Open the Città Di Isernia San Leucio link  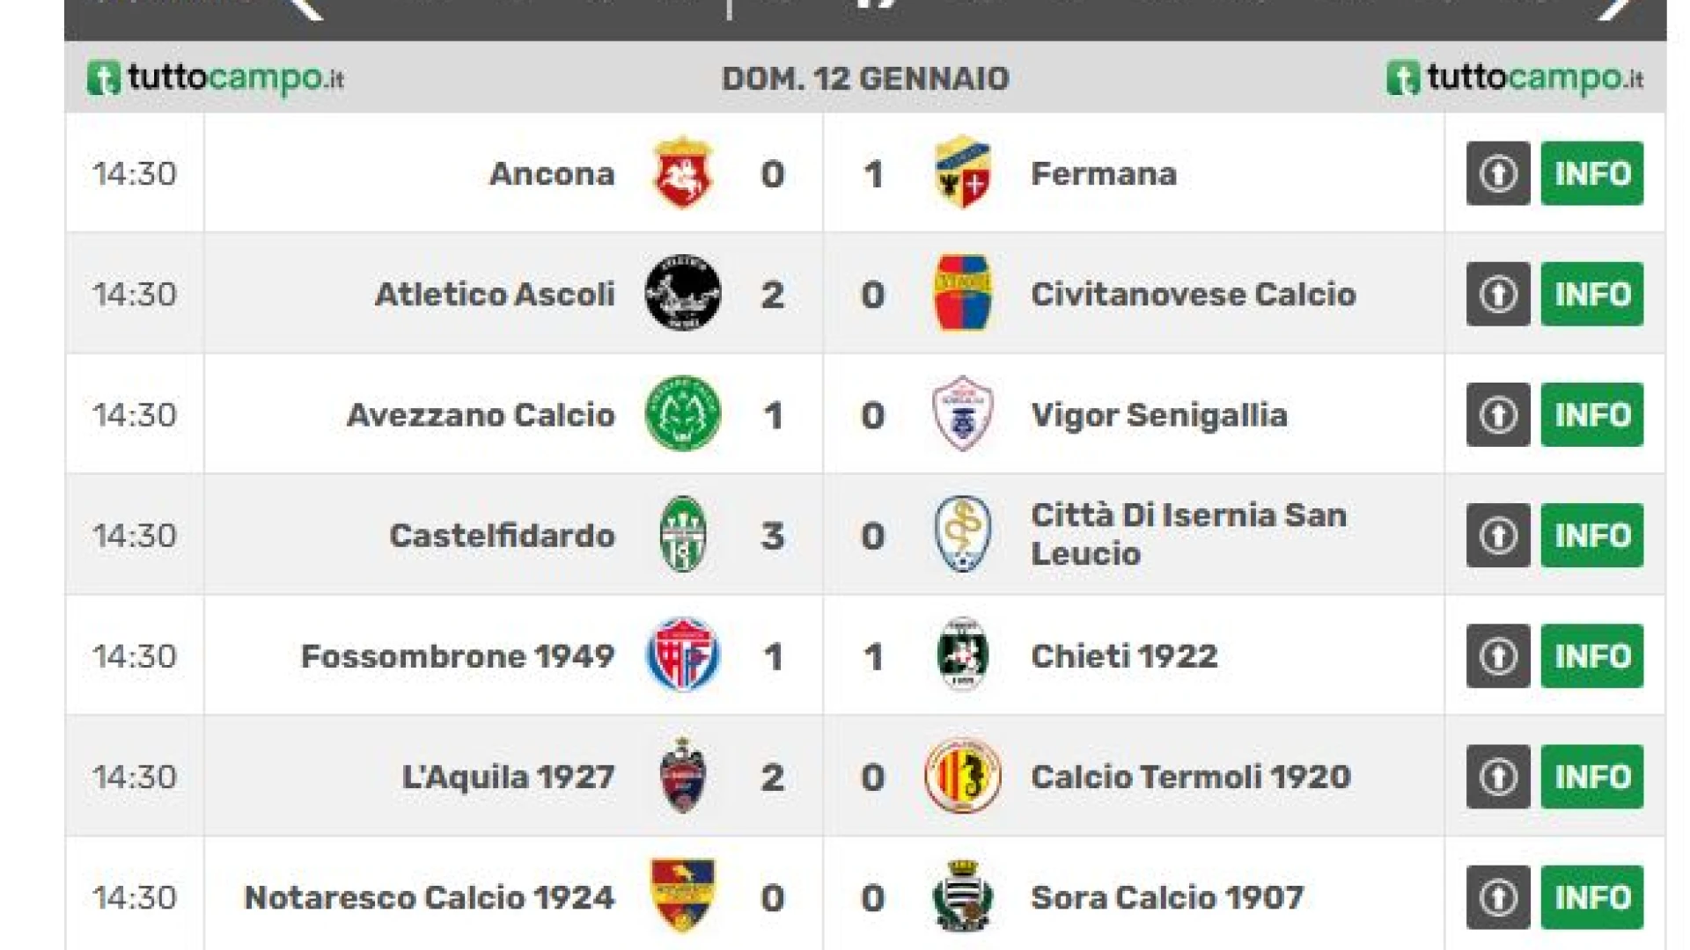1188,535
